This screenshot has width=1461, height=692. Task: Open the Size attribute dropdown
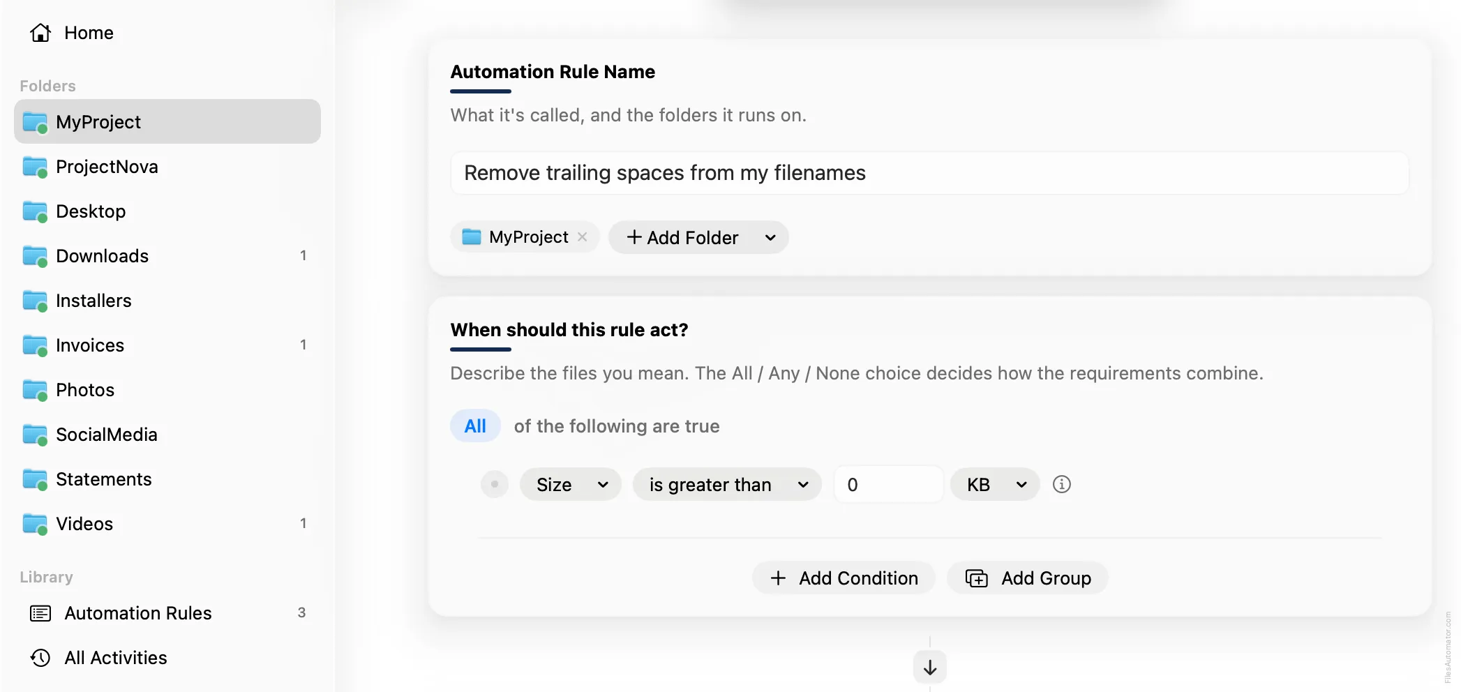571,485
